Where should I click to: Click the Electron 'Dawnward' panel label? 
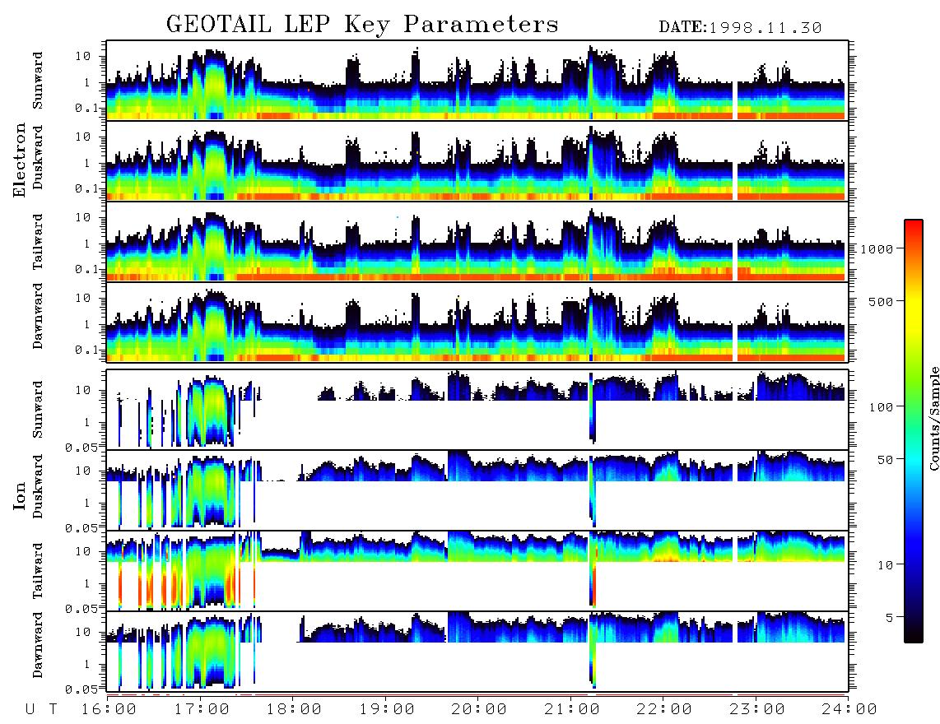pos(38,316)
